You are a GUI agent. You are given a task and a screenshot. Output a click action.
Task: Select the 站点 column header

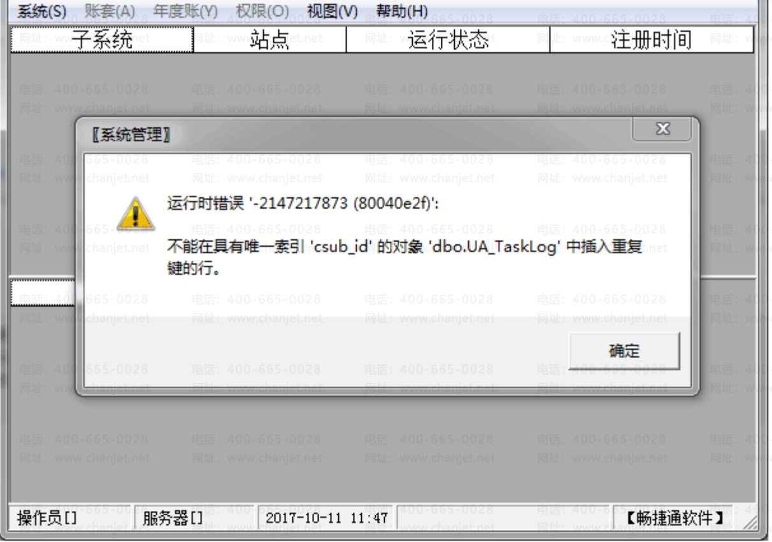[269, 39]
